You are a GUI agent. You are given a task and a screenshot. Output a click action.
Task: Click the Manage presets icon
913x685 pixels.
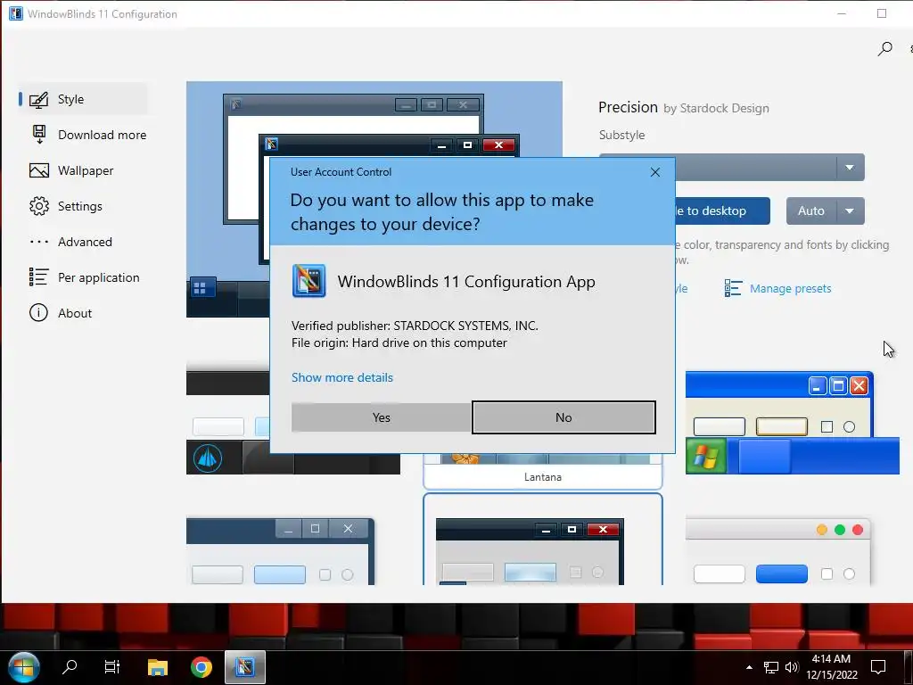733,288
